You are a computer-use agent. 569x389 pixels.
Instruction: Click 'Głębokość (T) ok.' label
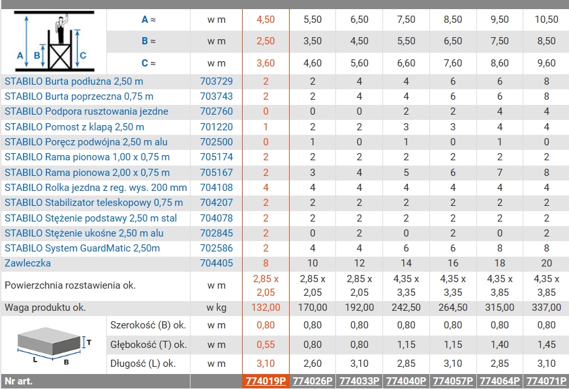click(148, 345)
